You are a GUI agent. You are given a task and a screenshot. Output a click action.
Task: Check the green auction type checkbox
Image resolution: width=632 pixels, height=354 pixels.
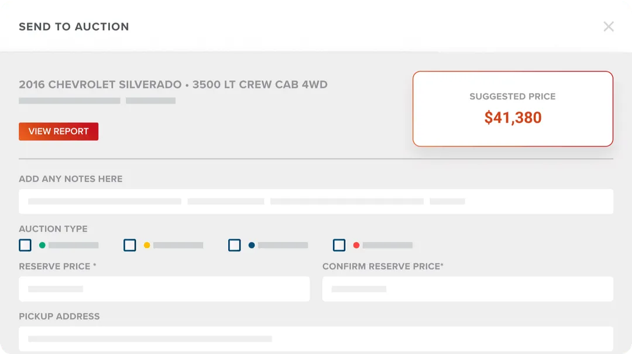coord(25,245)
